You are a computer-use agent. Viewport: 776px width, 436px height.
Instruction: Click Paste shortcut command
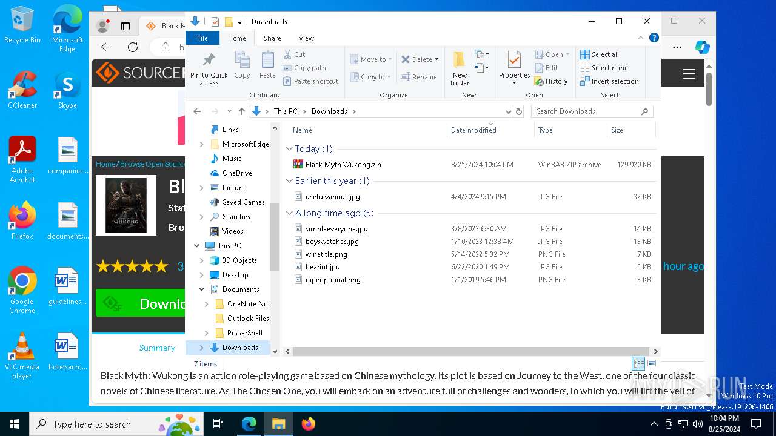coord(310,81)
